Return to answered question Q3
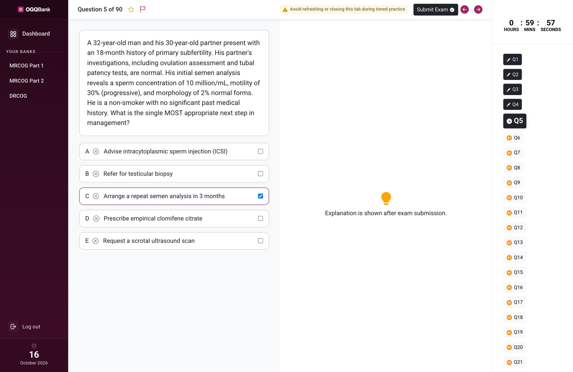This screenshot has width=573, height=372. coord(512,90)
